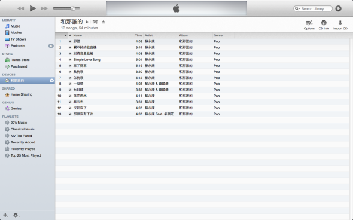The image size is (353, 220).
Task: Click the Podcasts unplayed count badge
Action: click(51, 46)
